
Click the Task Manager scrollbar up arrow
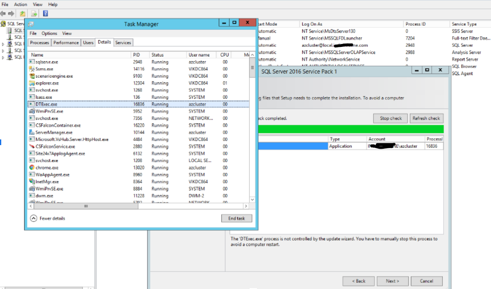[252, 55]
